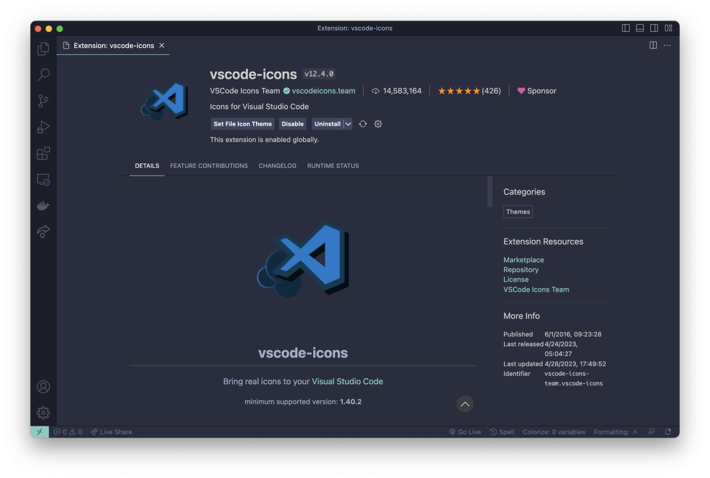The image size is (710, 478).
Task: Click the extension header icon thumbnail
Action: point(165,101)
